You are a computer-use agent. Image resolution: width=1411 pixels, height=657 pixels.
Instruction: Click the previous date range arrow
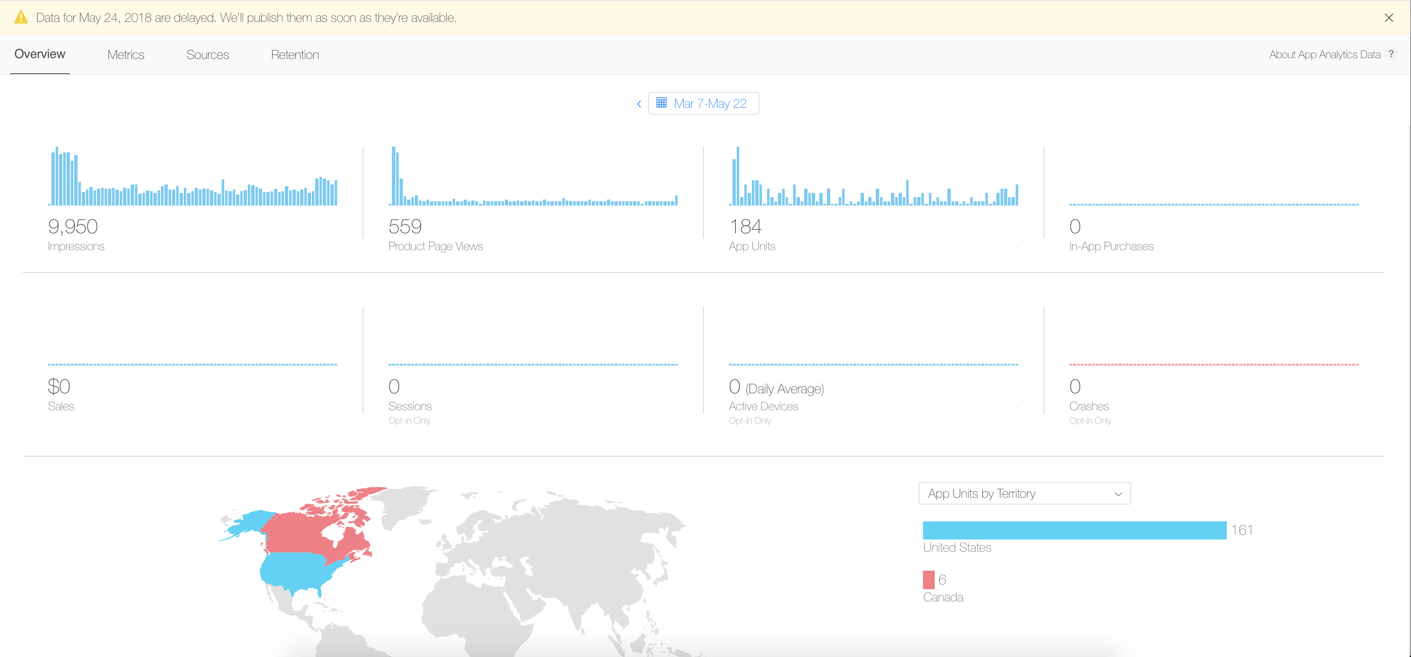pyautogui.click(x=638, y=104)
